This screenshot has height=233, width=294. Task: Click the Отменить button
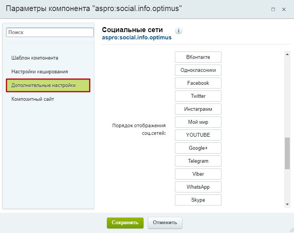(165, 223)
